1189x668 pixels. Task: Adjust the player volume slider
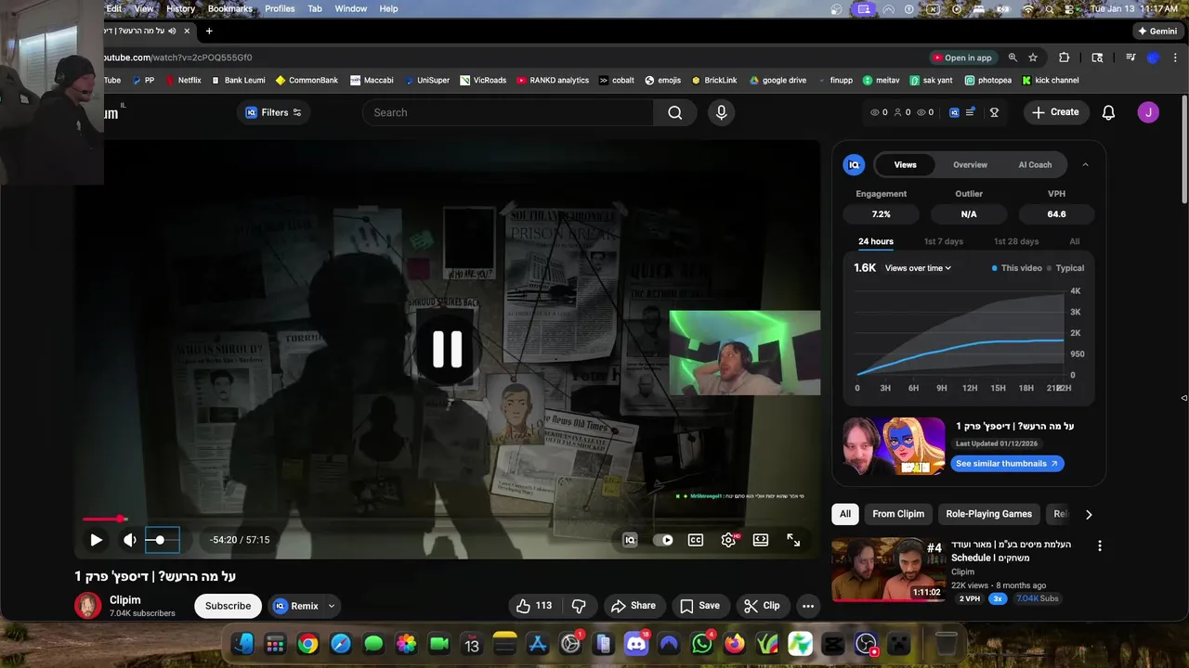[x=162, y=539]
